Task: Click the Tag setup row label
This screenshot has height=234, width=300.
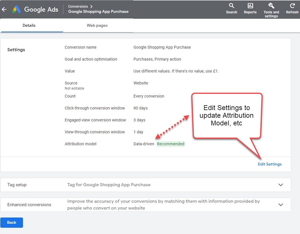Action: tap(17, 185)
